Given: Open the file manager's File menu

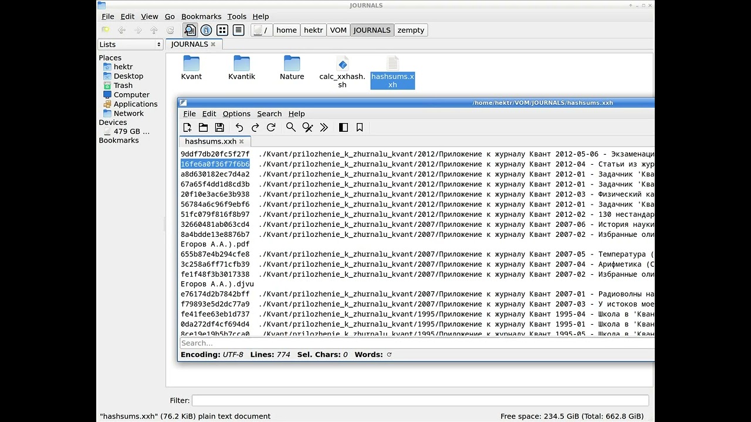Looking at the screenshot, I should click(108, 16).
